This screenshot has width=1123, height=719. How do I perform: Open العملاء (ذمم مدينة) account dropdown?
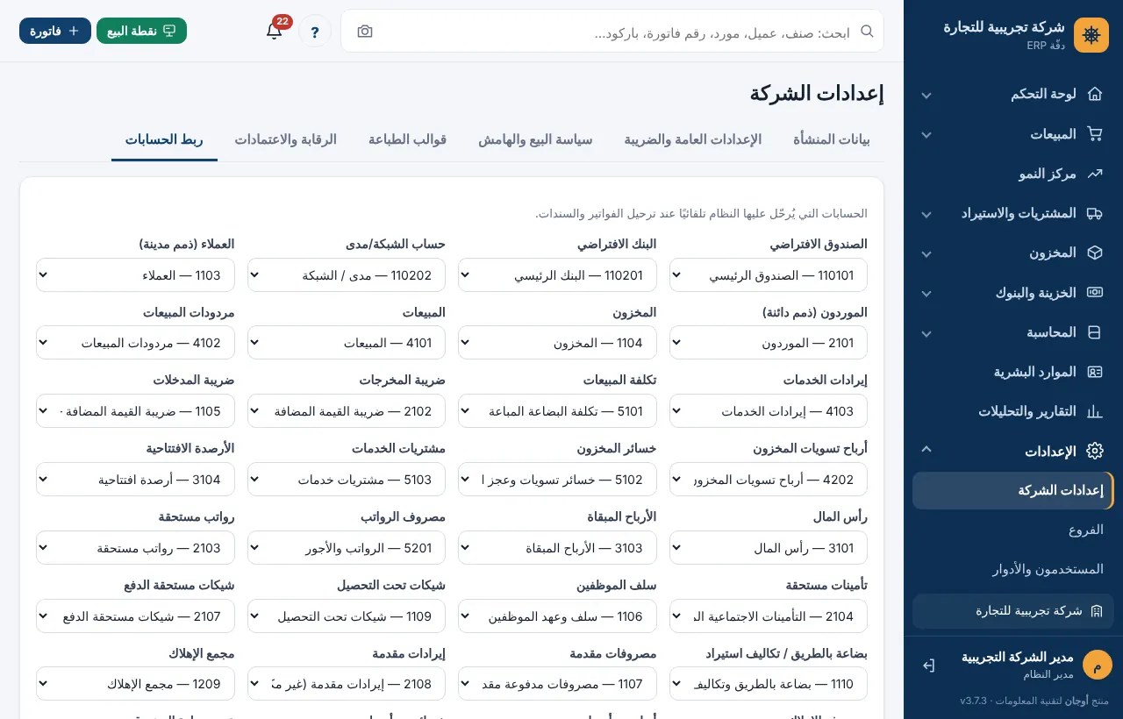pyautogui.click(x=135, y=274)
